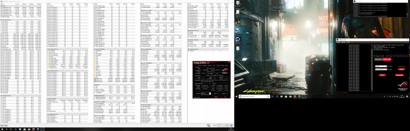This screenshot has width=410, height=131.
Task: Switch to the Memory tab in ROG CPU-Z
Action: pyautogui.click(x=210, y=65)
